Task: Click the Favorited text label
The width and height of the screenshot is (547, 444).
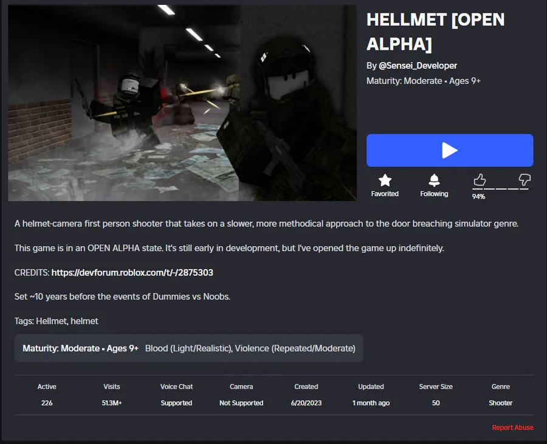Action: (385, 194)
